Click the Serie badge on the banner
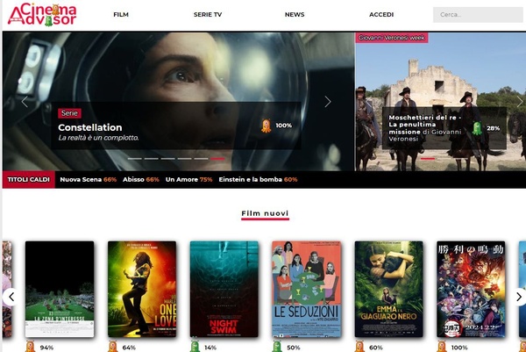 69,113
